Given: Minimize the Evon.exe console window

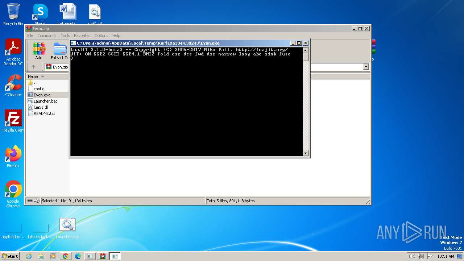Looking at the screenshot, I should (x=293, y=43).
